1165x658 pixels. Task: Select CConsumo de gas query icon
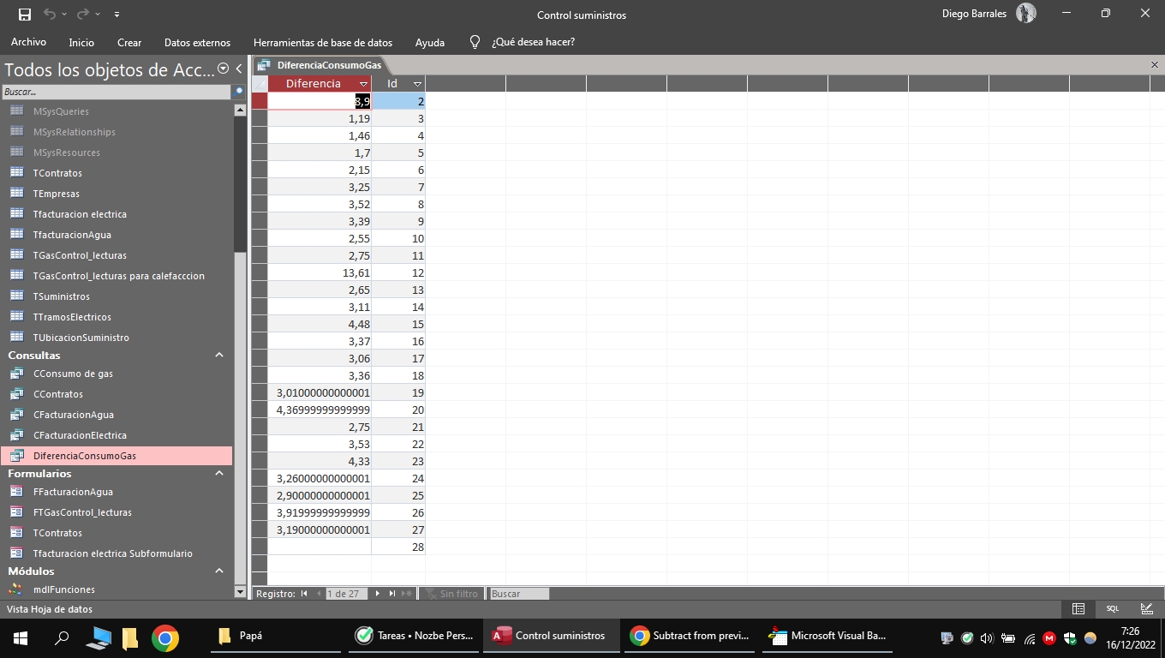pyautogui.click(x=16, y=373)
